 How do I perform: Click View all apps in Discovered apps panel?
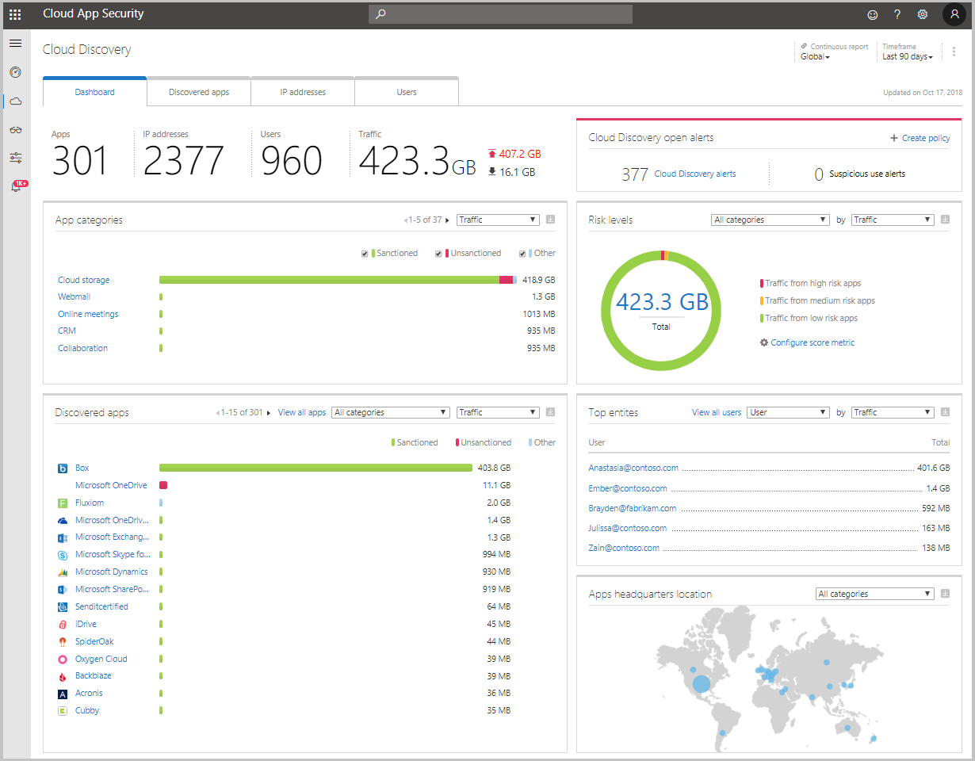click(301, 411)
